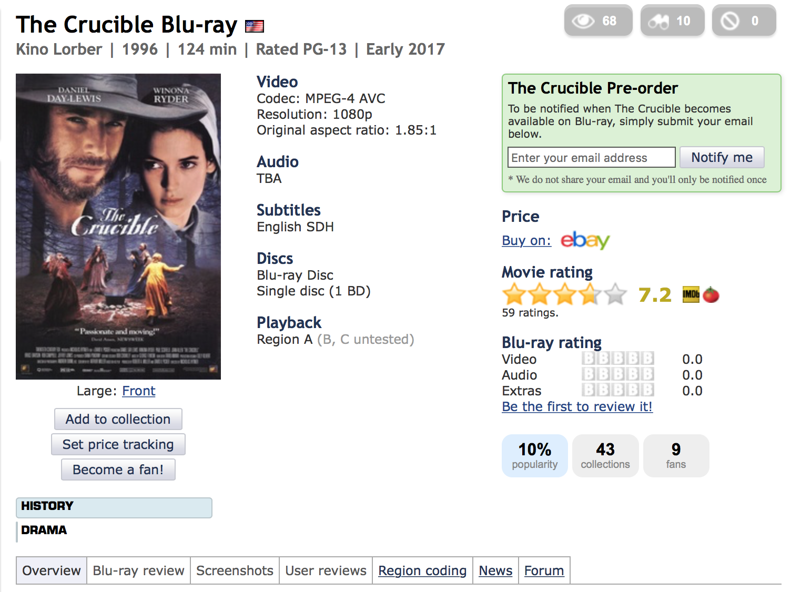Click the eye 'seen' counter showing 68
The width and height of the screenshot is (791, 592).
(x=597, y=21)
